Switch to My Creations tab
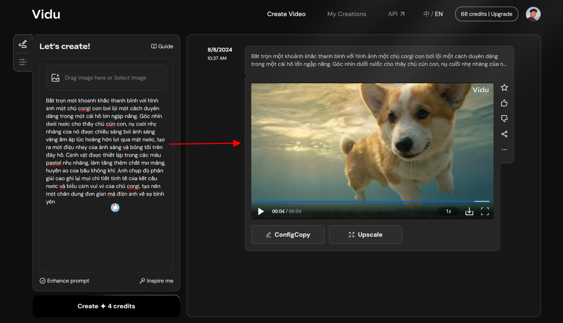 click(x=346, y=14)
